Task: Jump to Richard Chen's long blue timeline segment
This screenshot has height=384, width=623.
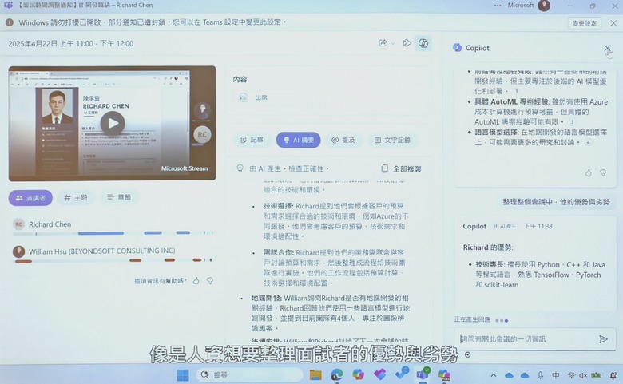Action: pyautogui.click(x=101, y=233)
